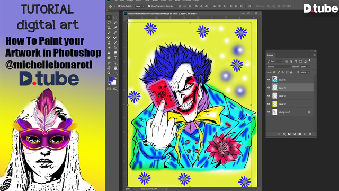Add a layer mask
Screen dimensions: 339x191
289,134
